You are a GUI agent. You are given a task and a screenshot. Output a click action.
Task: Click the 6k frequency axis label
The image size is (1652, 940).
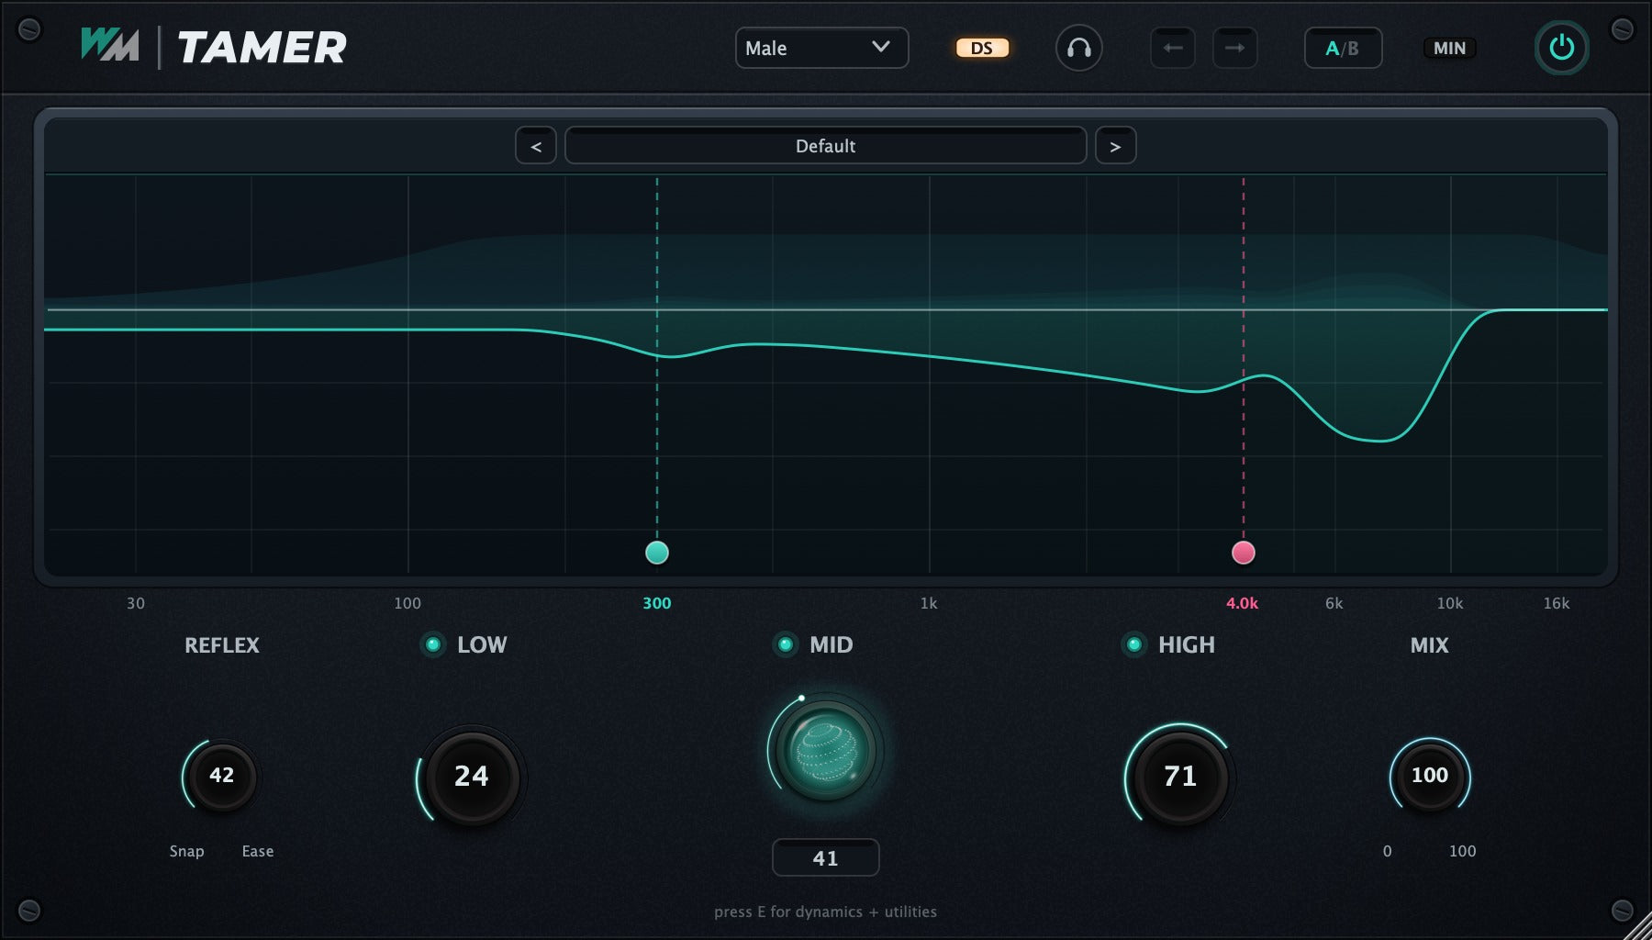pyautogui.click(x=1334, y=603)
